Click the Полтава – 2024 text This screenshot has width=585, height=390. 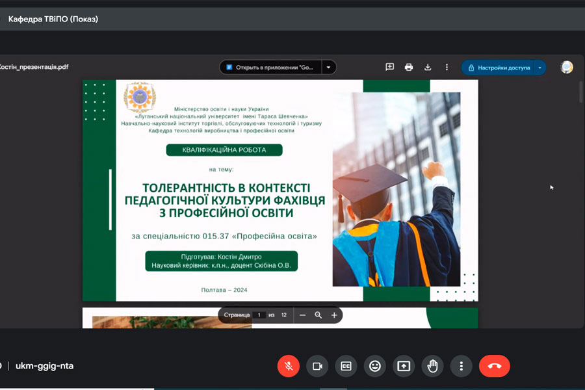[224, 290]
